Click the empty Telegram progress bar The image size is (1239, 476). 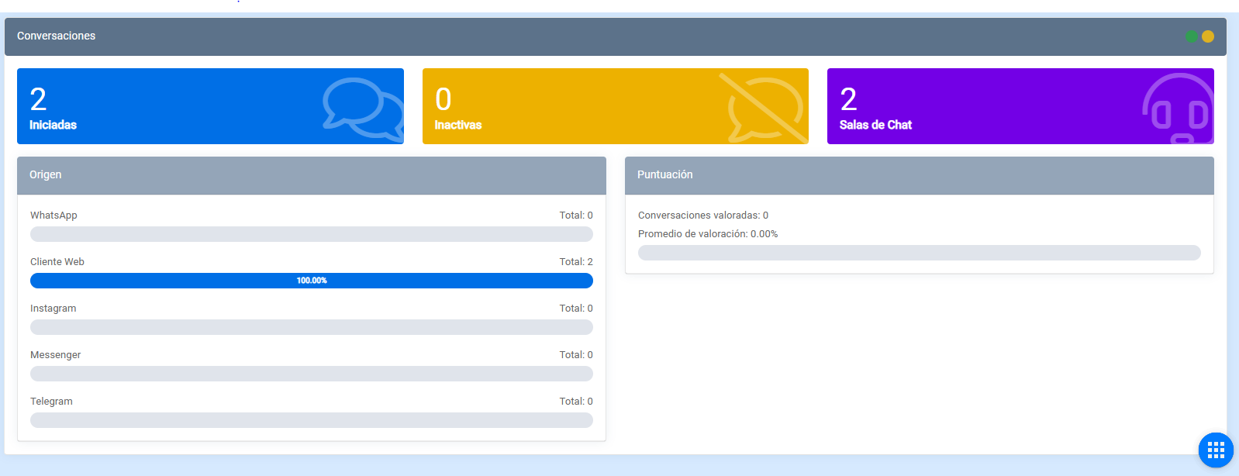click(x=312, y=420)
